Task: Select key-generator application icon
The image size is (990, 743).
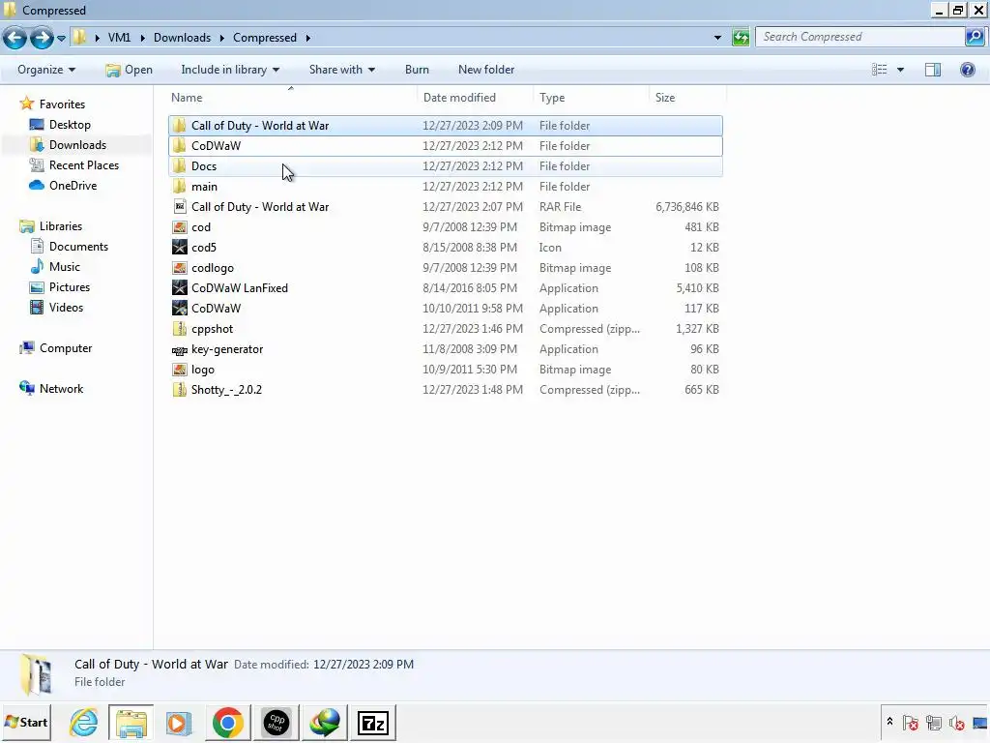Action: (179, 349)
